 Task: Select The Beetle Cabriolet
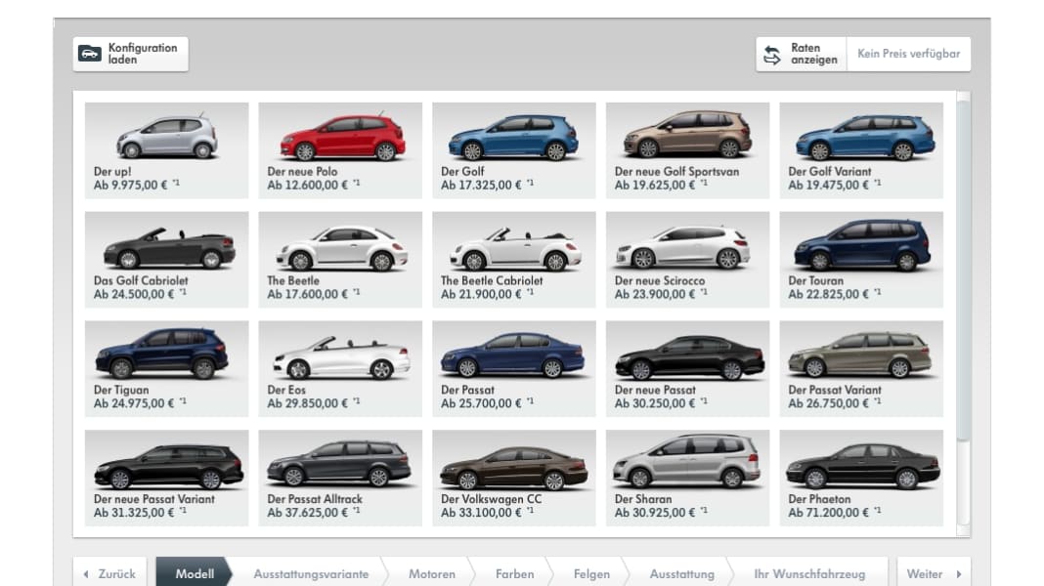[x=514, y=260]
